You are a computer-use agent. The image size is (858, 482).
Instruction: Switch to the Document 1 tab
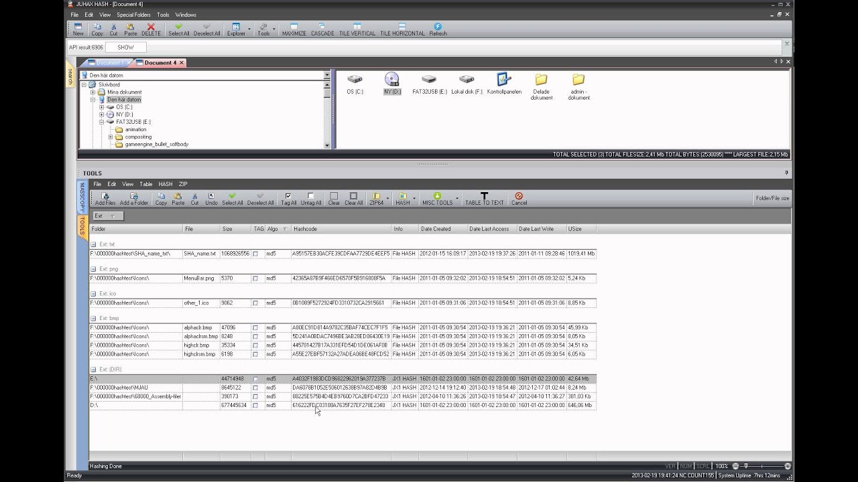tap(108, 63)
